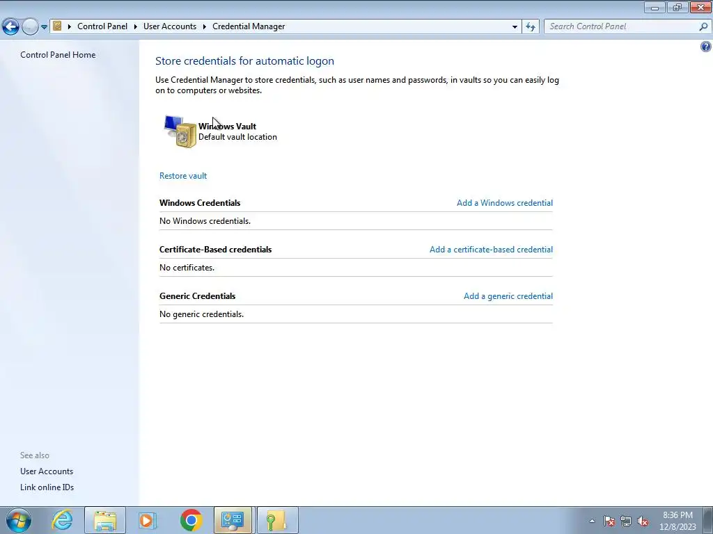Viewport: 713px width, 534px height.
Task: Expand arrow after Control Panel breadcrumb
Action: click(136, 26)
